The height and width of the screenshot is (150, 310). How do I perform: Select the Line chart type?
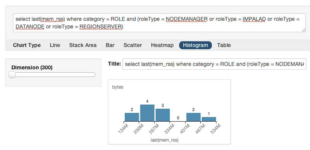[x=55, y=45]
